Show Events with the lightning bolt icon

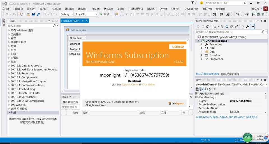[x=210, y=89]
